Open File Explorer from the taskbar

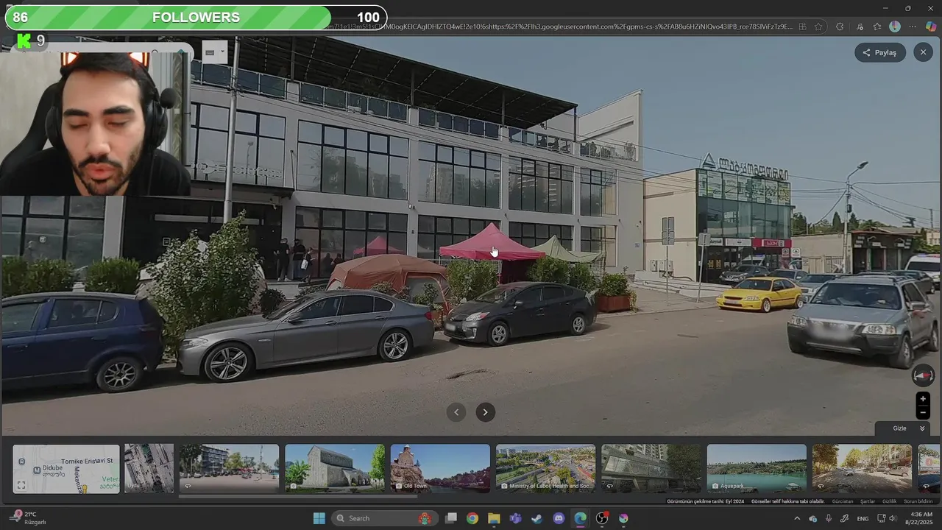tap(494, 518)
